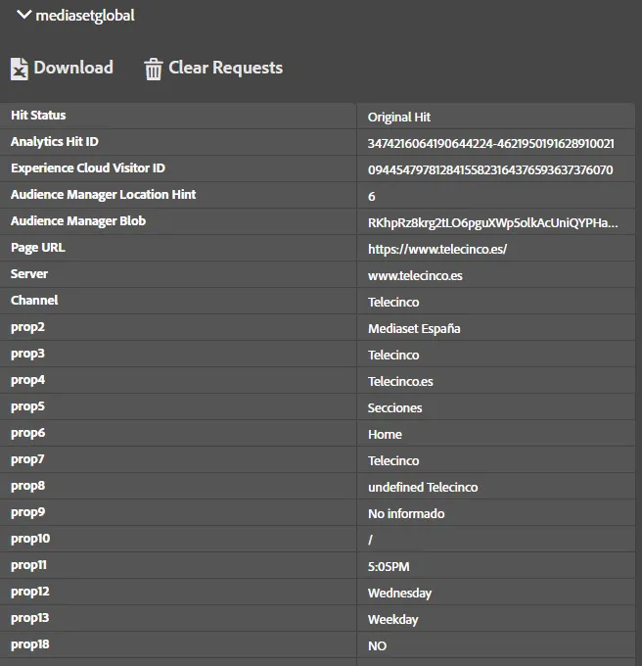The width and height of the screenshot is (642, 666).
Task: Select the Weekday value
Action: pos(392,620)
